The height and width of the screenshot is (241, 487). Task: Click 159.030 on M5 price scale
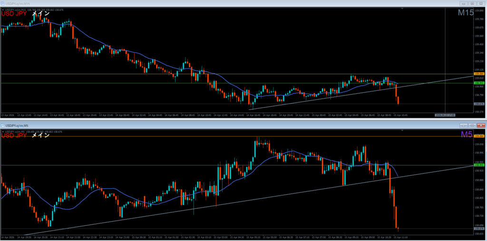tap(478, 144)
